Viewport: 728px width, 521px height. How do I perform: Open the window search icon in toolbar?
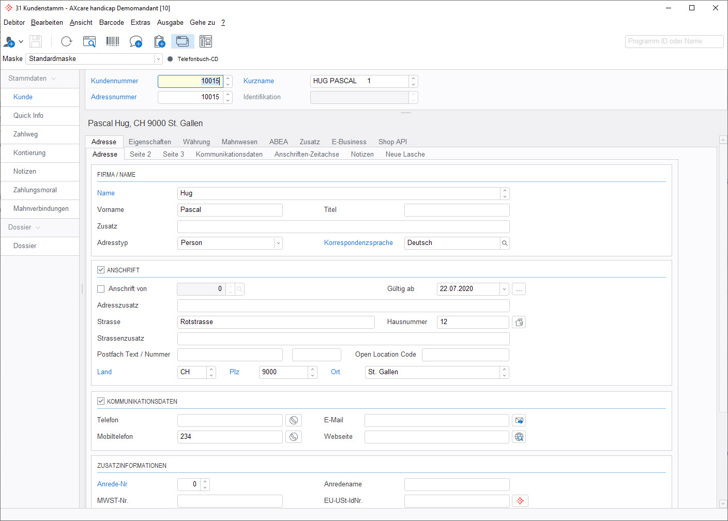89,41
